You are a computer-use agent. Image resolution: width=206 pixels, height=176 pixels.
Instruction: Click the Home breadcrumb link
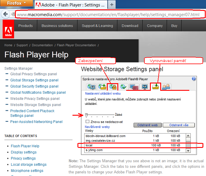(8, 45)
